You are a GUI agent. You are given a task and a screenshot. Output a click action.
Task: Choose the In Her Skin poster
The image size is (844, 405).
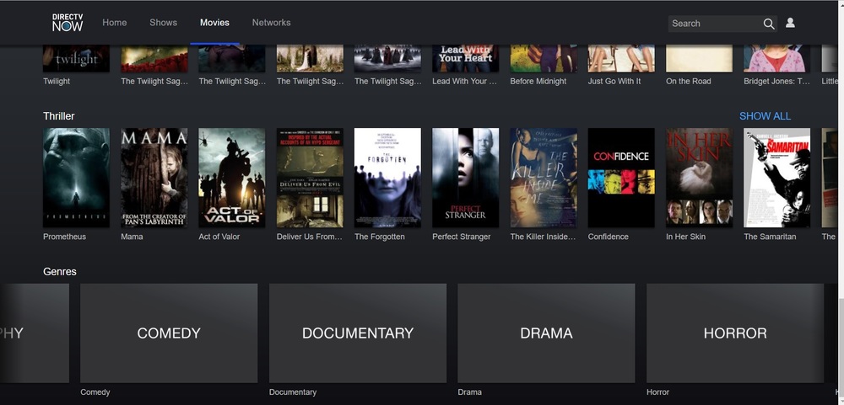tap(699, 178)
